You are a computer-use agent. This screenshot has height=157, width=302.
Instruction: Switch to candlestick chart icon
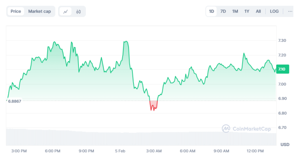[78, 12]
